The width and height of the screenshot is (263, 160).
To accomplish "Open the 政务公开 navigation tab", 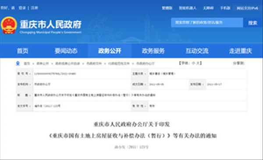I will pos(110,51).
